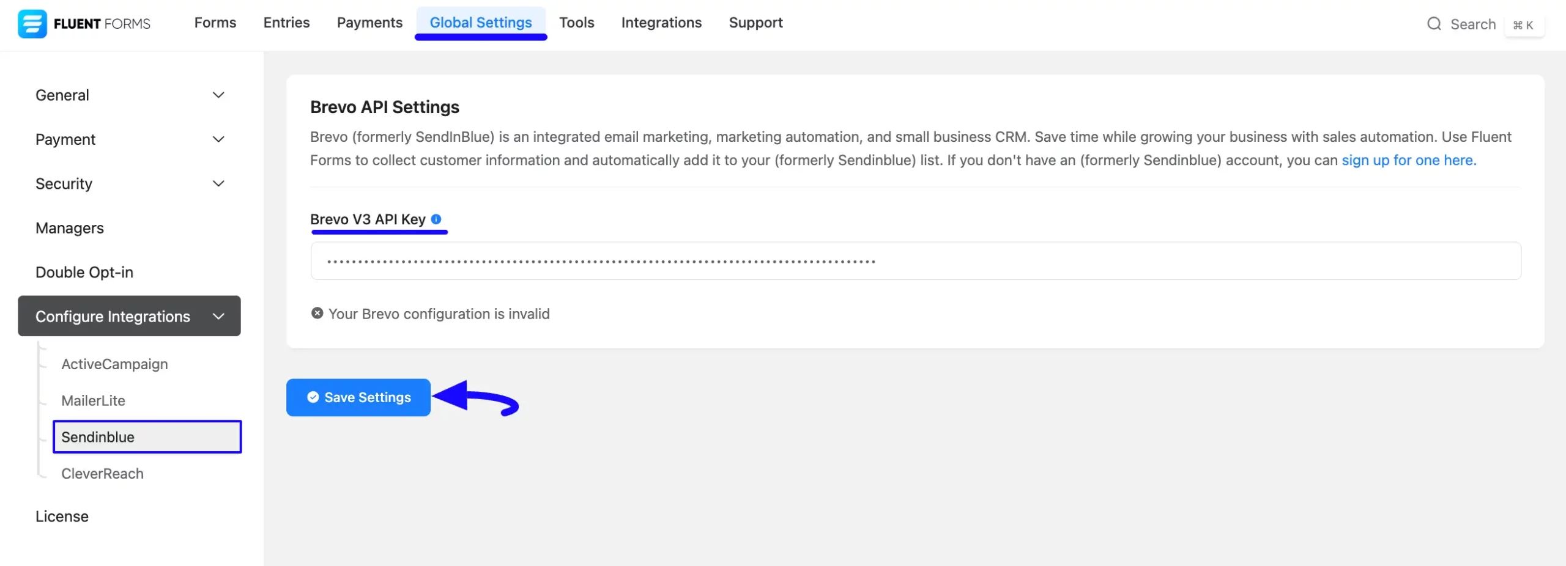The image size is (1566, 566).
Task: Focus the Brevo API key field
Action: pos(916,261)
